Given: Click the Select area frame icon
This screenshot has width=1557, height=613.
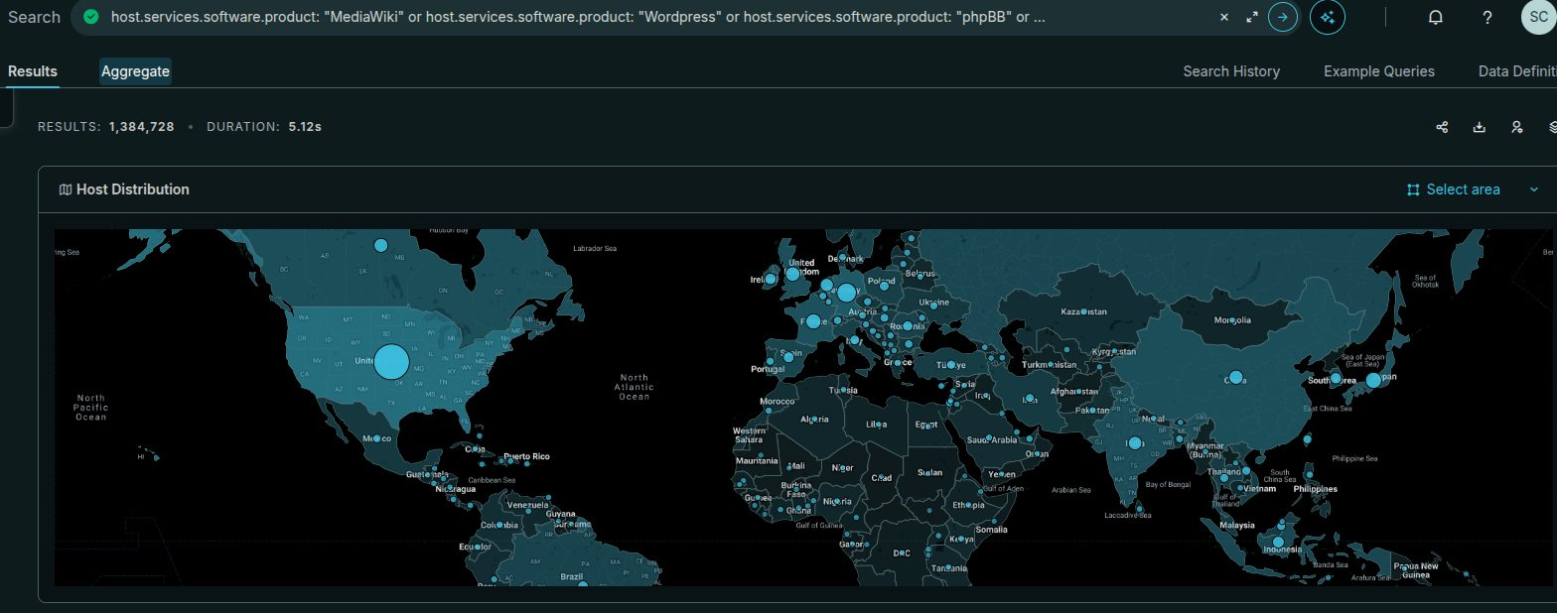Looking at the screenshot, I should [x=1414, y=189].
